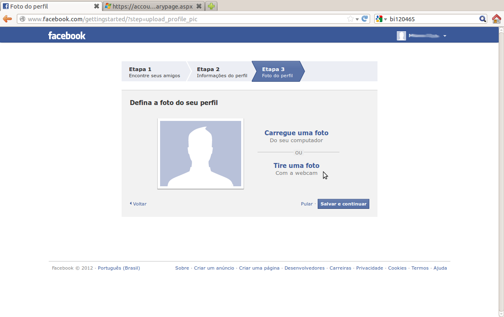Screen dimensions: 504x317
Task: Click the vertical scrollbar up arrow
Action: [501, 30]
